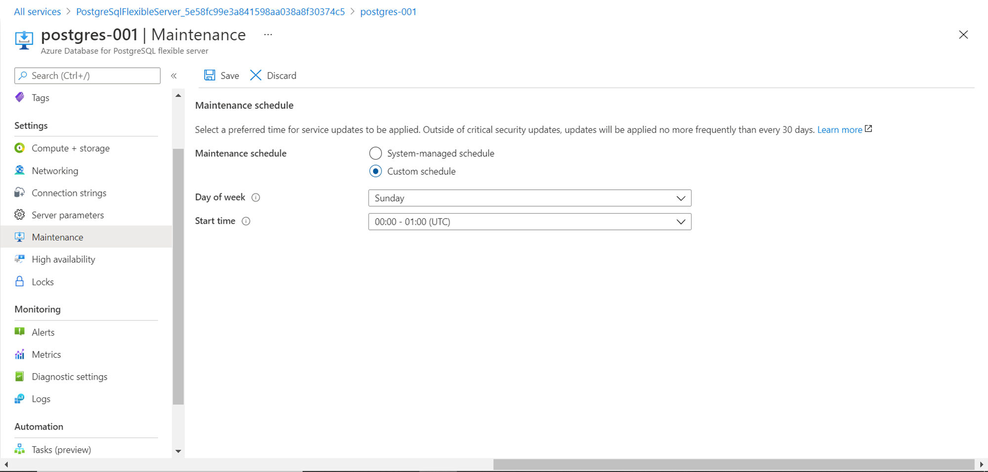Select Custom schedule radio button
Screen dimensions: 988x472
pos(375,171)
